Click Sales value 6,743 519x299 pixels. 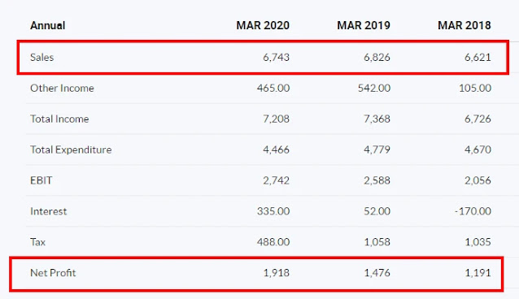point(276,57)
